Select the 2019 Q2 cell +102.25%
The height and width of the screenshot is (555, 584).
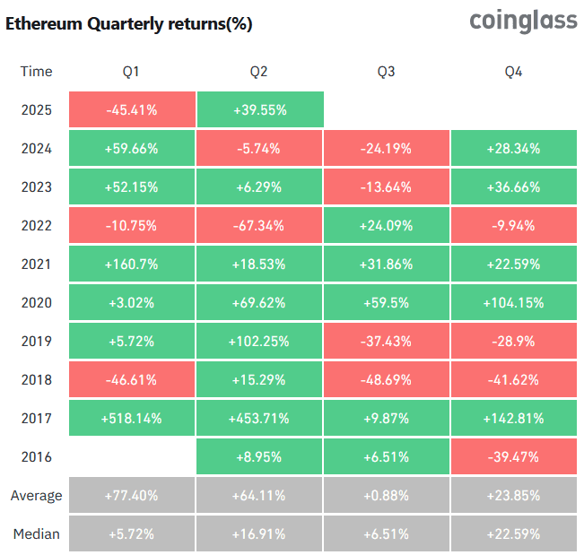[x=259, y=342]
